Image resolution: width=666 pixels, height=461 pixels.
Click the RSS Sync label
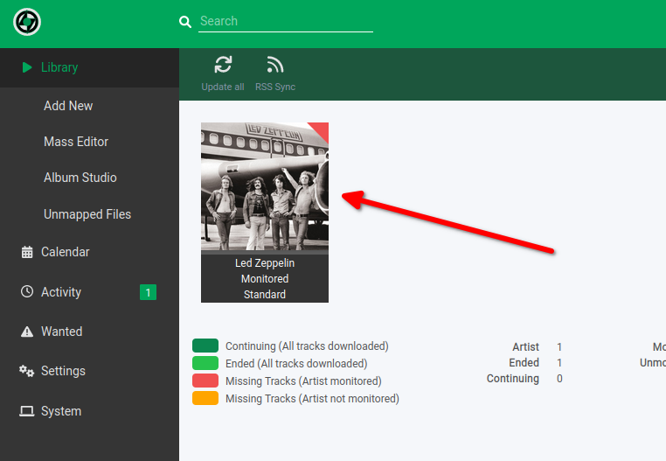(275, 87)
